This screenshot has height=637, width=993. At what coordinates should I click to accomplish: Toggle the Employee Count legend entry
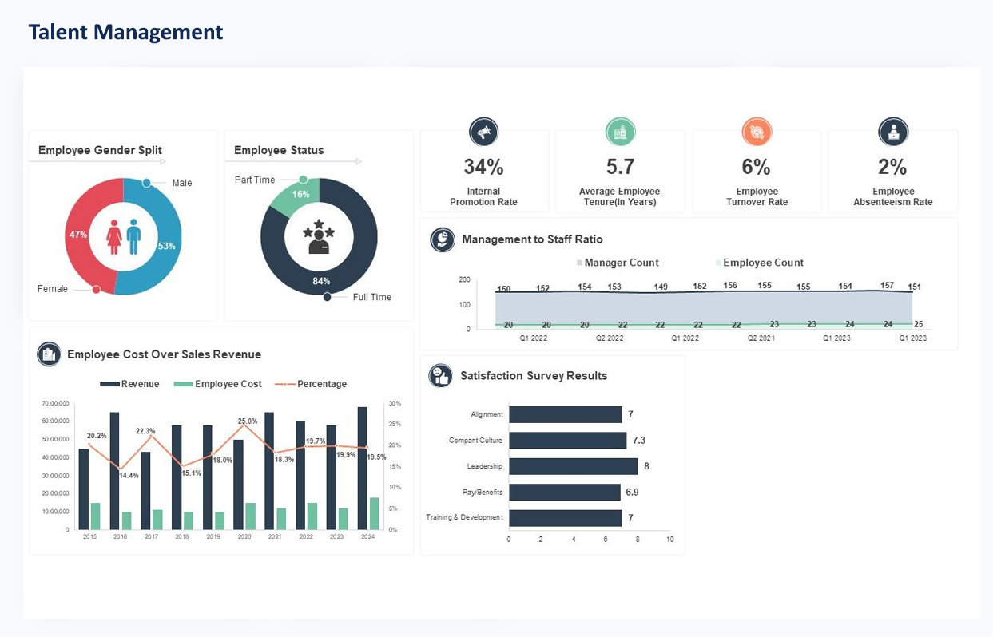click(x=759, y=263)
